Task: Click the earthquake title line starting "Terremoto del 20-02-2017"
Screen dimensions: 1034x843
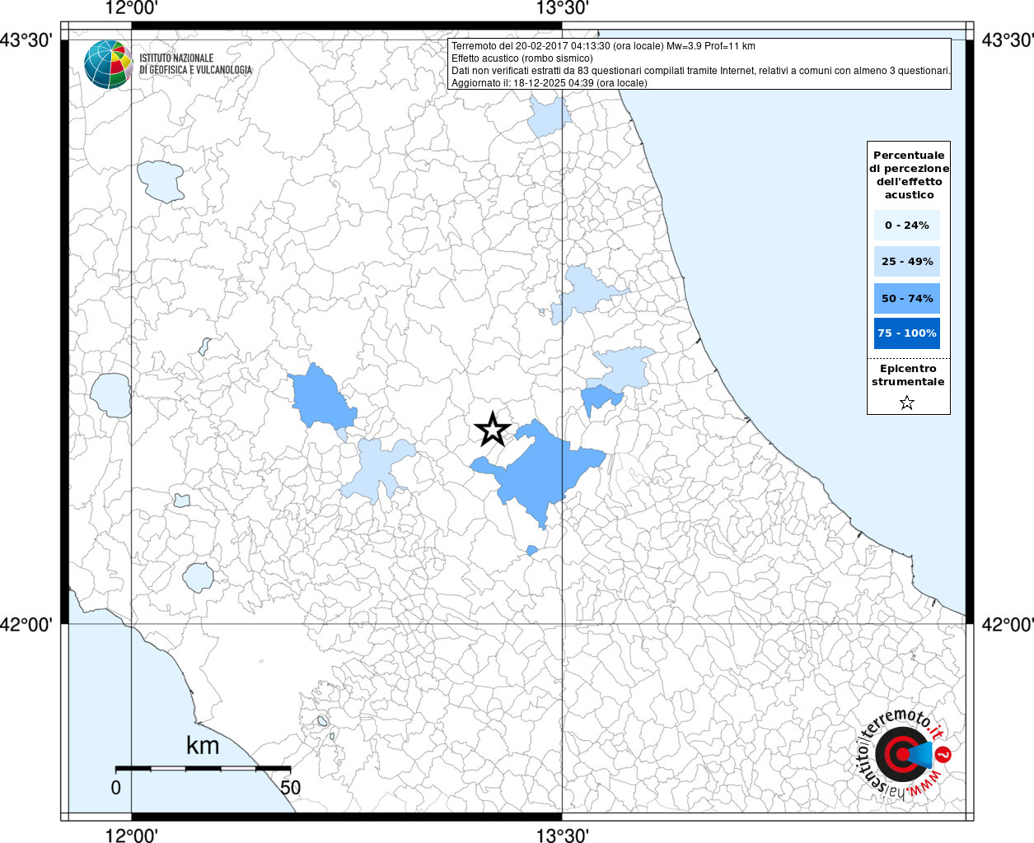Action: coord(603,46)
